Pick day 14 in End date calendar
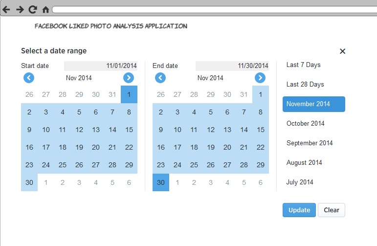The width and height of the screenshot is (377, 246). 244,130
